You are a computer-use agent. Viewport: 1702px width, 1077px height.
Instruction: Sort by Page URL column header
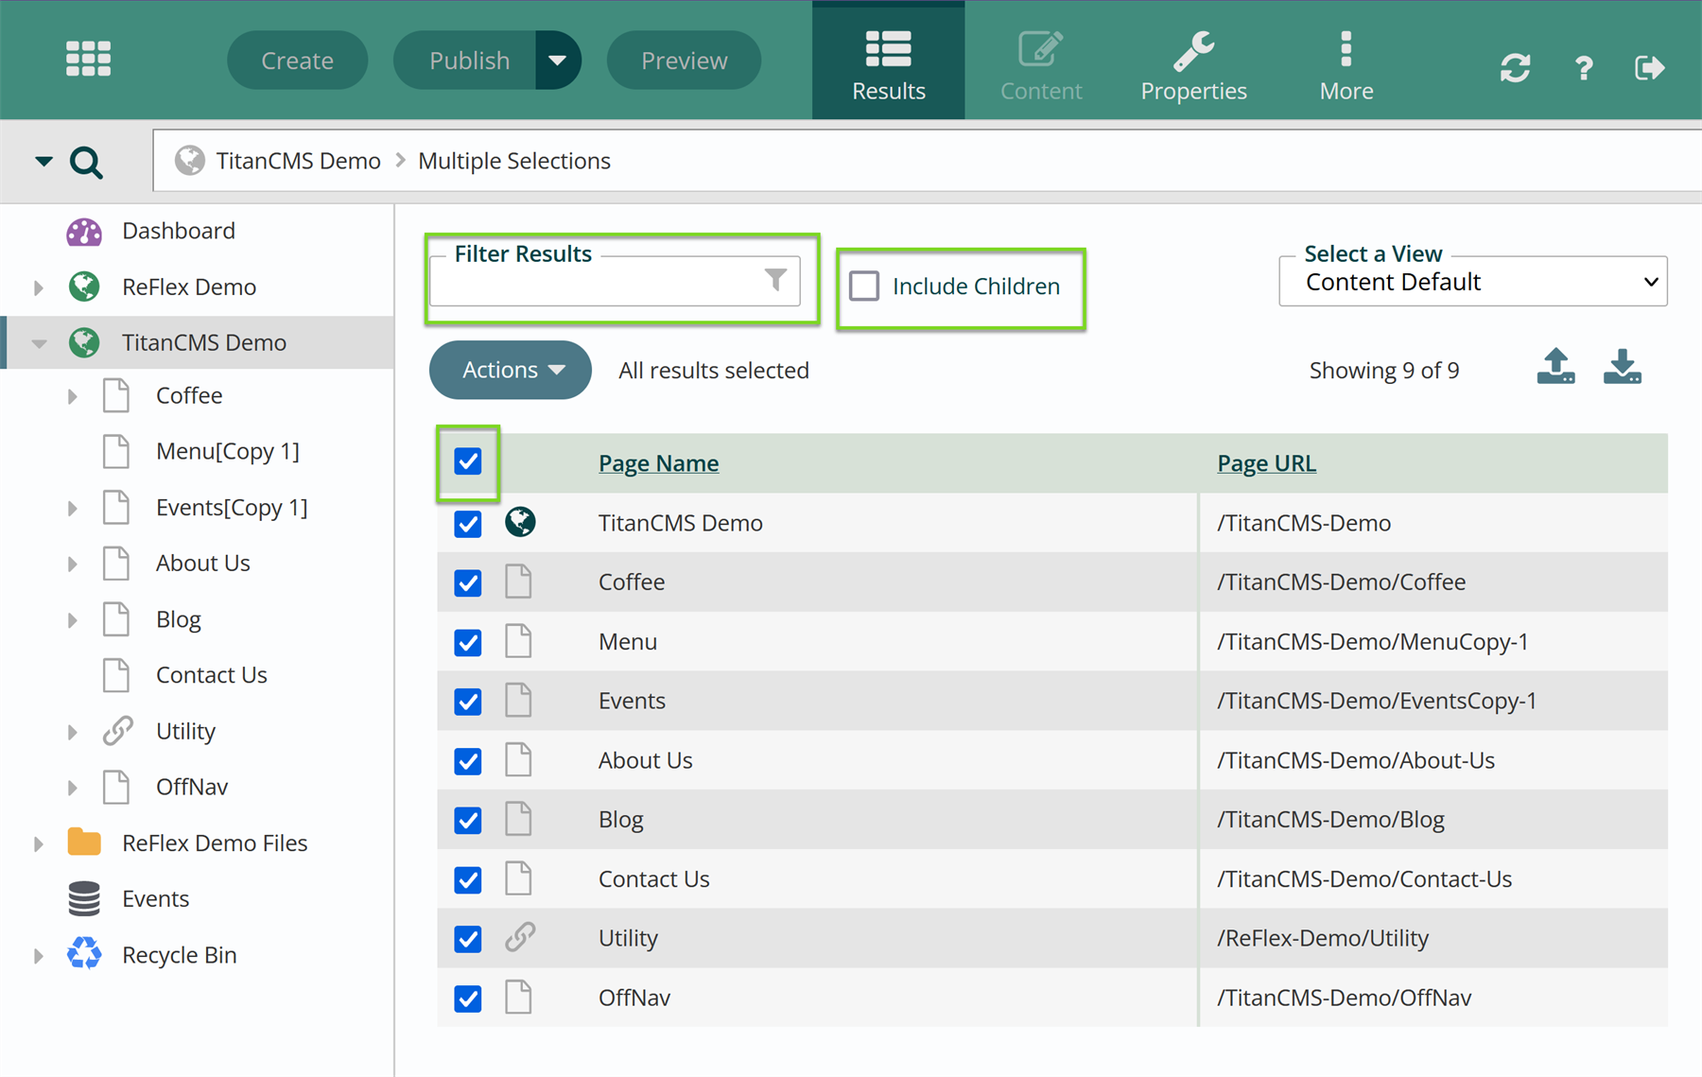pyautogui.click(x=1266, y=463)
